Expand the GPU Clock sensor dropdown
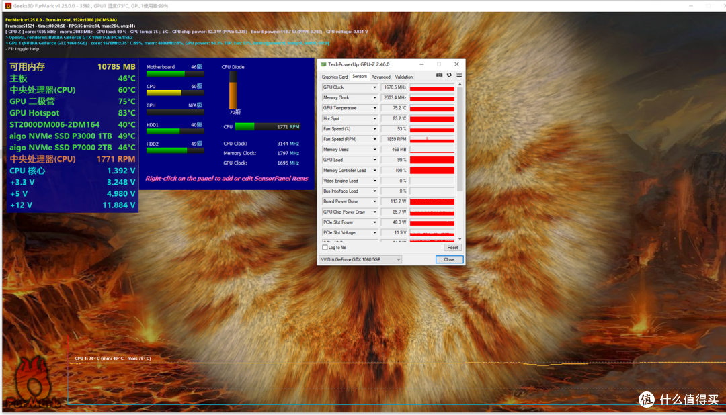 [374, 87]
